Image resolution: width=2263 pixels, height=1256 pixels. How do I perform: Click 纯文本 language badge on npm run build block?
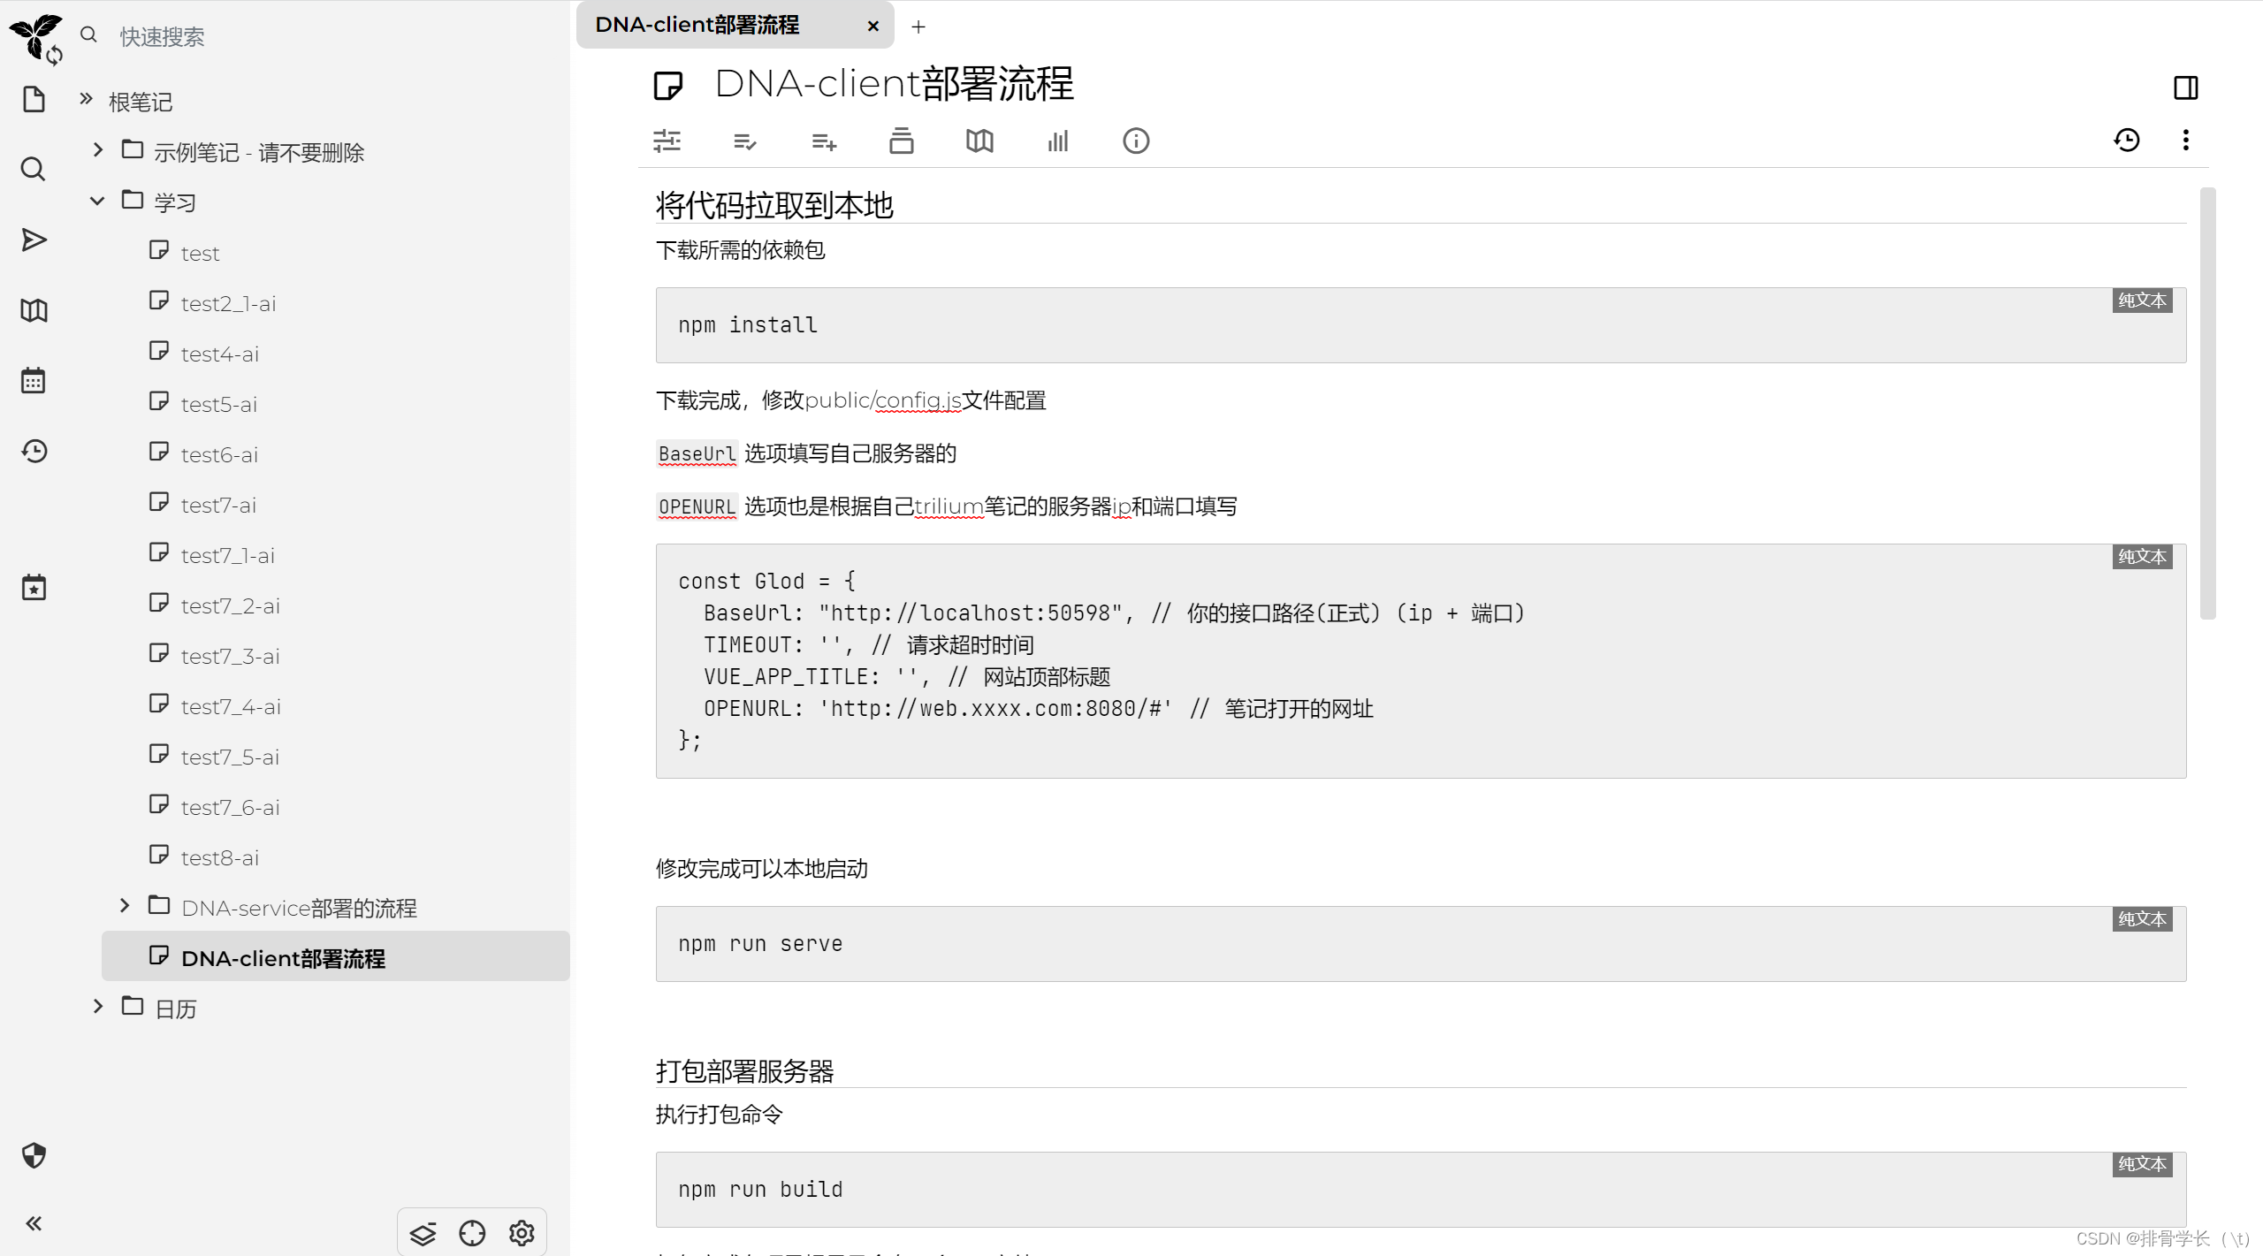click(x=2142, y=1164)
